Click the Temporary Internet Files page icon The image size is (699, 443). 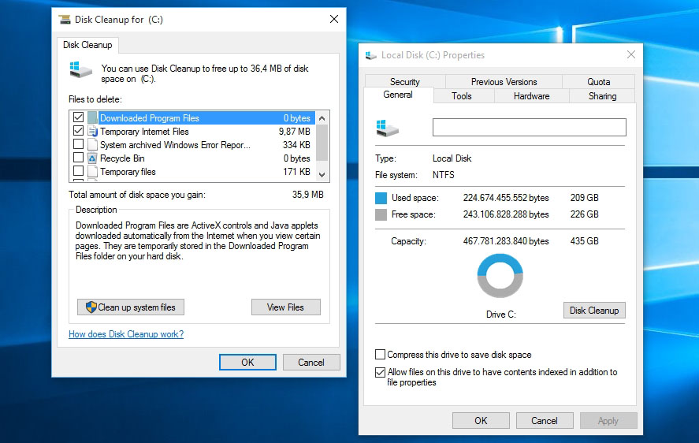pos(92,131)
